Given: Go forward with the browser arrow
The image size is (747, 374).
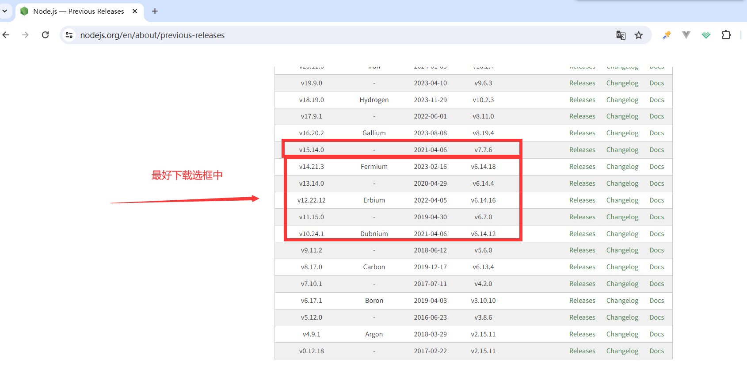Looking at the screenshot, I should tap(25, 35).
